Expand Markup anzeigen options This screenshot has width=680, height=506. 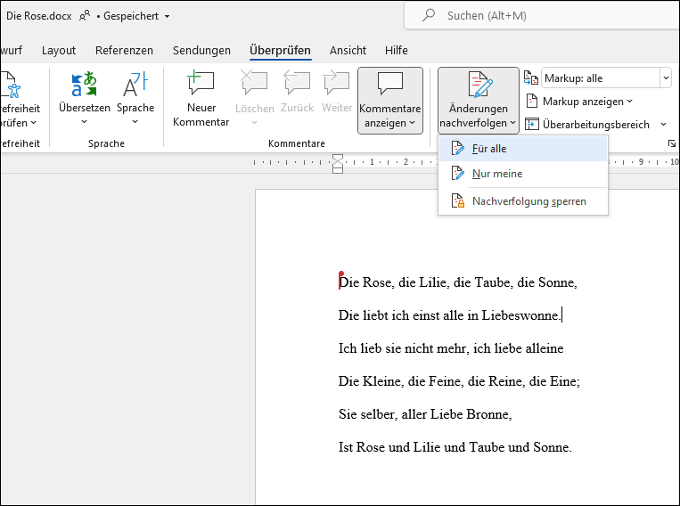tap(579, 102)
